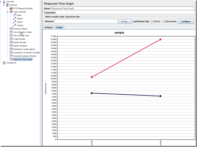This screenshot has width=197, height=147.
Task: Select the HTTP Request Defaults icon
Action: [11, 9]
